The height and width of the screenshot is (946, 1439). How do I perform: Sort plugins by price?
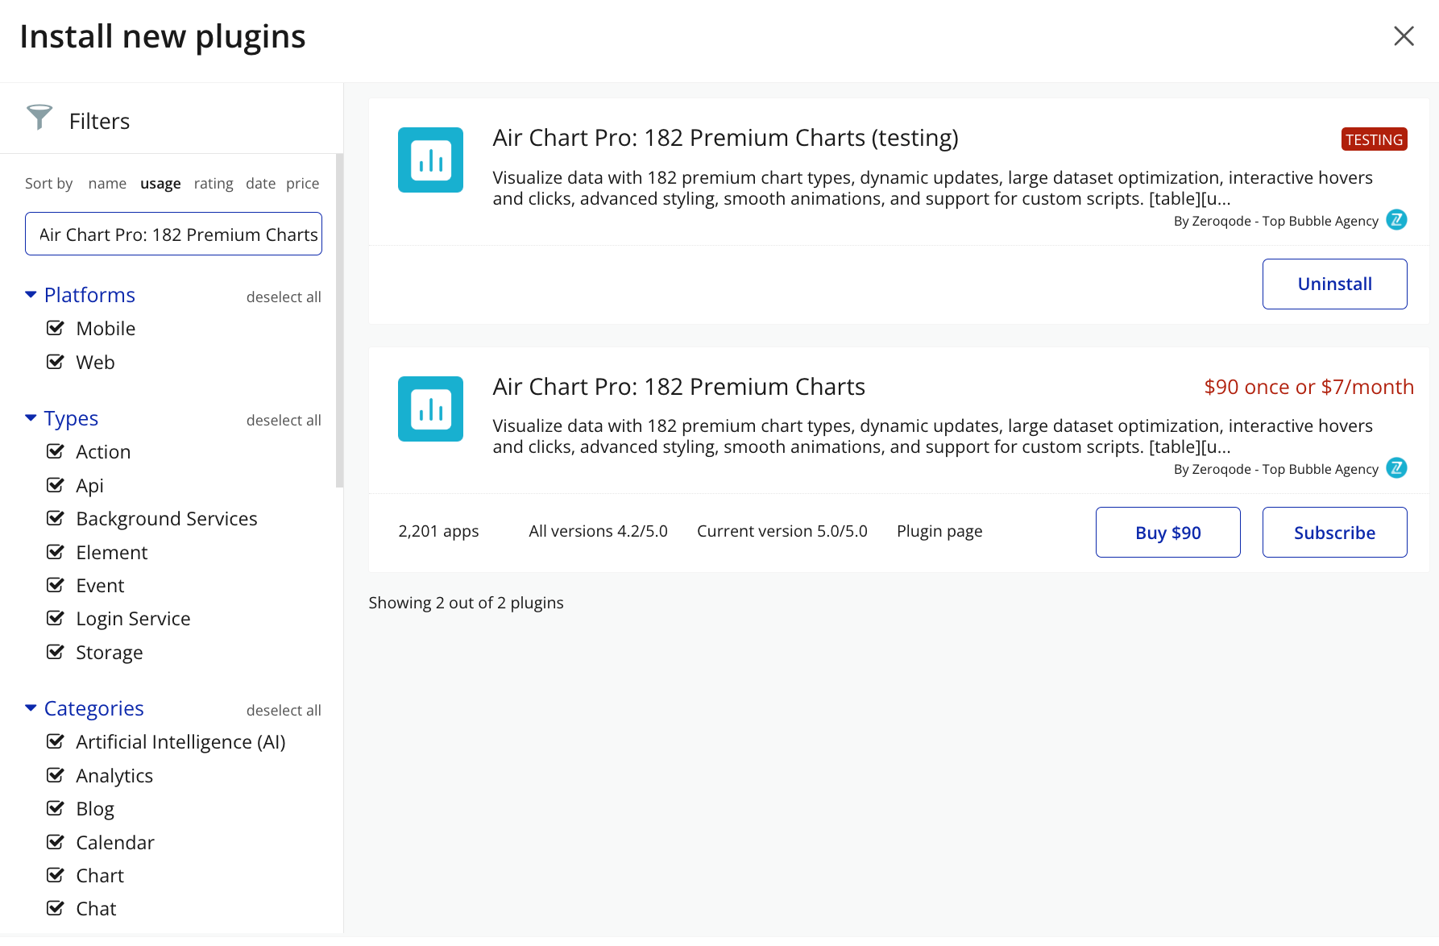point(302,184)
